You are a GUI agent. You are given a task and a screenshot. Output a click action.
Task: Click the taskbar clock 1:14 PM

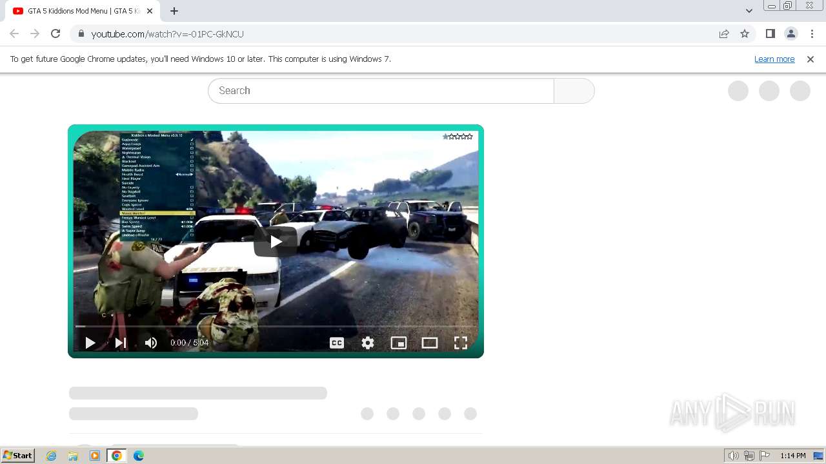792,456
